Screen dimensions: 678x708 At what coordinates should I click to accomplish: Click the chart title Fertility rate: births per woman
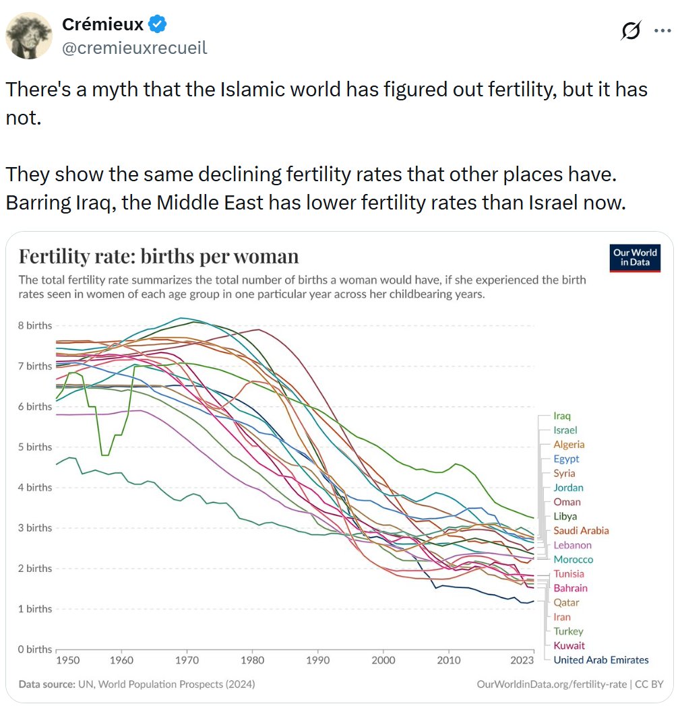click(158, 257)
